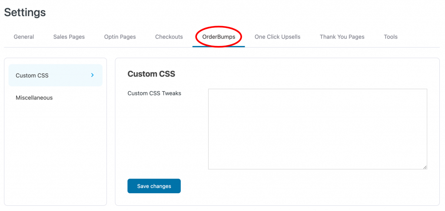Click the blue chevron beside Custom CSS

(92, 75)
